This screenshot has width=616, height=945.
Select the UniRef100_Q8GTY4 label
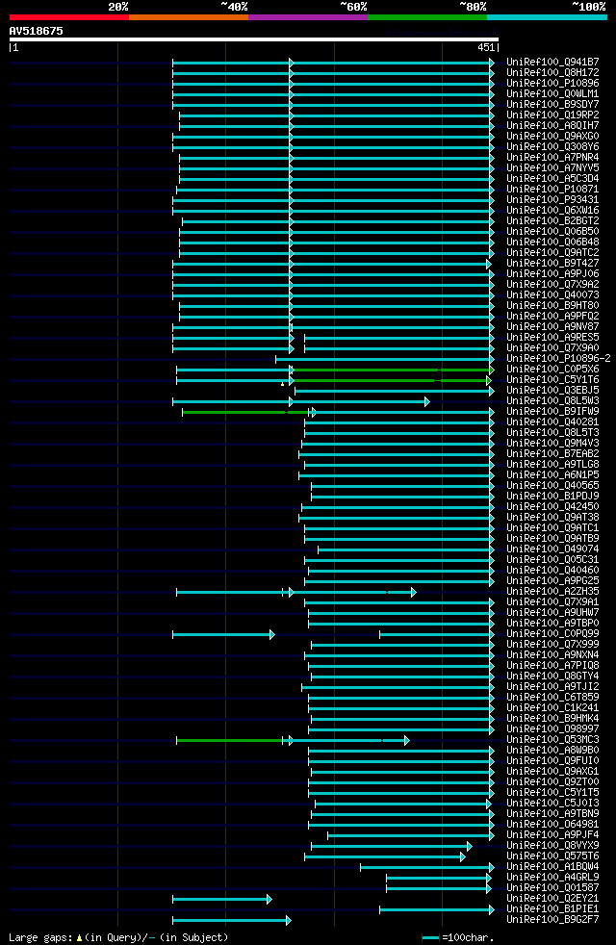click(x=552, y=677)
